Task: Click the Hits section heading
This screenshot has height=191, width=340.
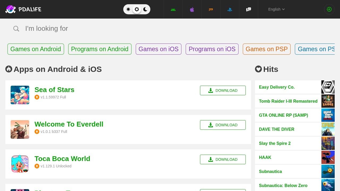Action: point(271,69)
